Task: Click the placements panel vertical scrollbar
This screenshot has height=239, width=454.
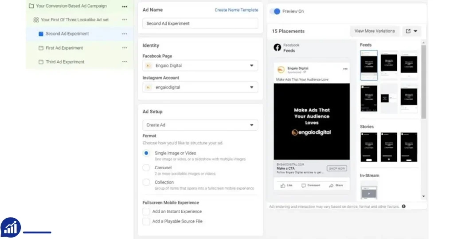Action: pos(423,82)
